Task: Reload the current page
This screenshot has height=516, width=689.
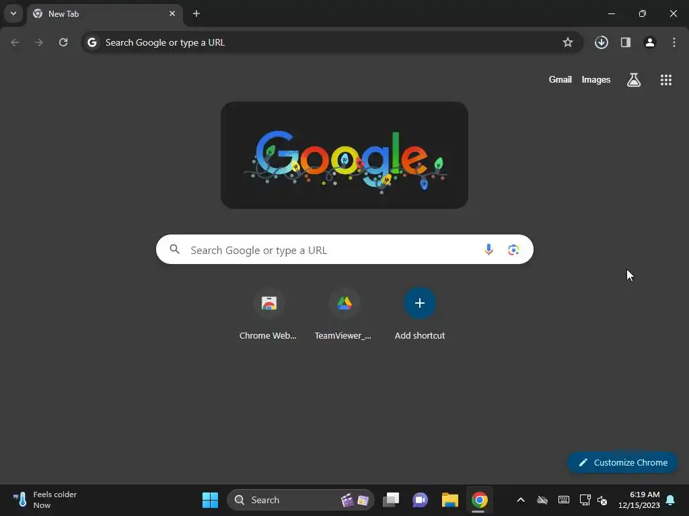Action: (x=63, y=42)
